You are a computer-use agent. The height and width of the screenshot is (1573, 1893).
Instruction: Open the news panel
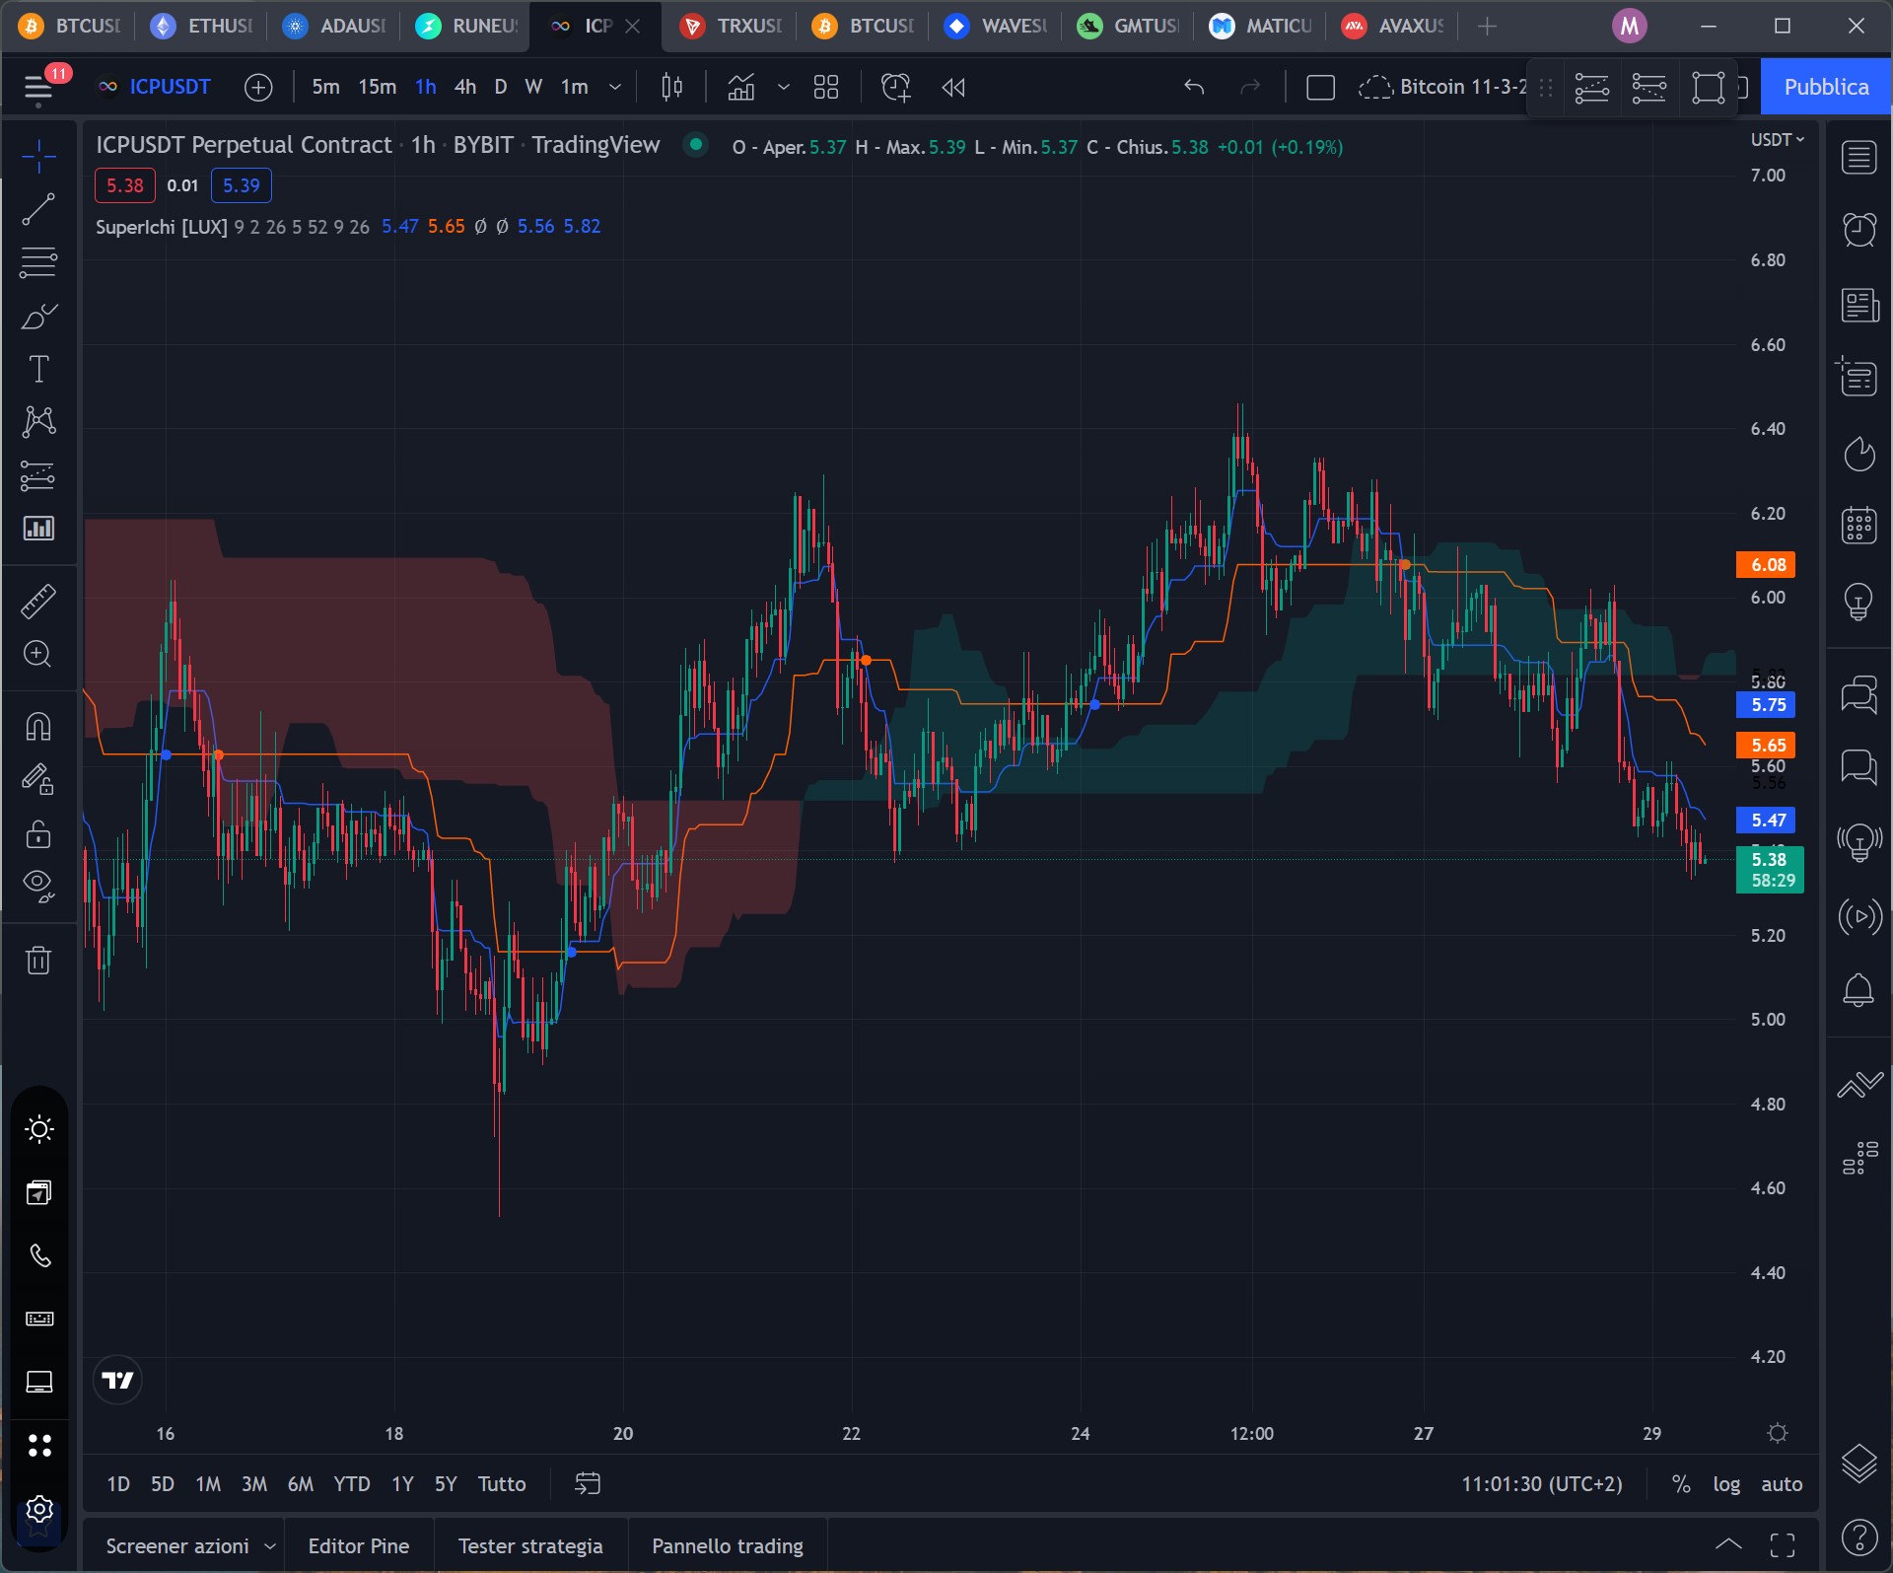pyautogui.click(x=1859, y=305)
